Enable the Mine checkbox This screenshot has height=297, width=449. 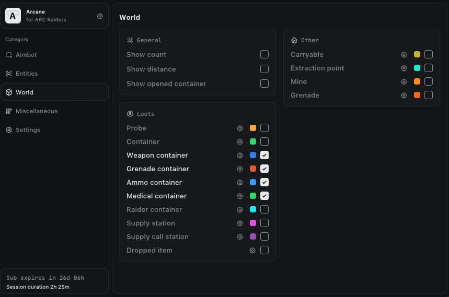(x=429, y=82)
